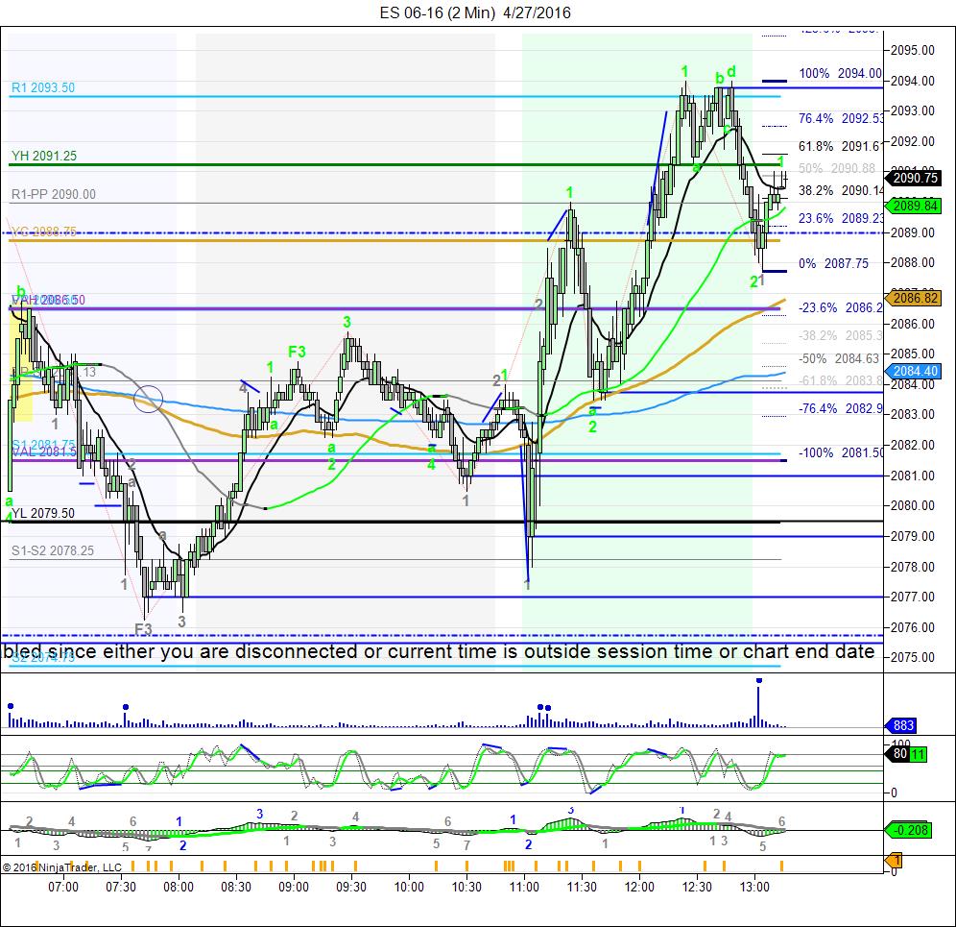The width and height of the screenshot is (956, 927).
Task: Select the 100% 2094.00 Fibonacci label
Action: (840, 73)
